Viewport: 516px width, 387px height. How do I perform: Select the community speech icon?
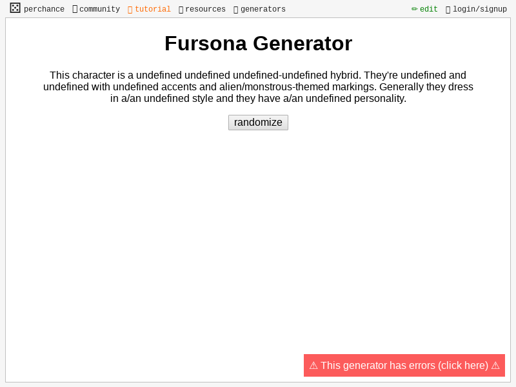tap(74, 8)
